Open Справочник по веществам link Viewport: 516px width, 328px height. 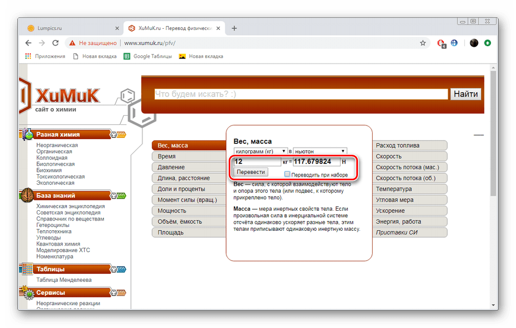tap(70, 219)
